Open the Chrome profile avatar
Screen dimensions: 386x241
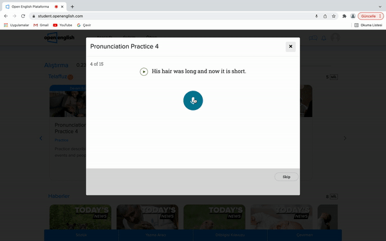pyautogui.click(x=353, y=16)
